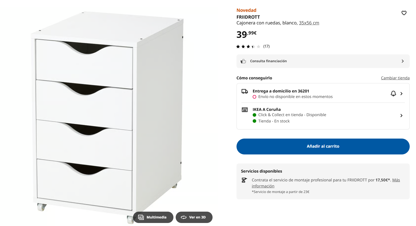Click the delivery notification bell icon
Viewport: 416px width, 226px height.
click(x=393, y=94)
